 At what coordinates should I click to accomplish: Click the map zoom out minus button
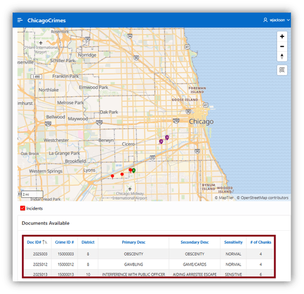coord(282,47)
